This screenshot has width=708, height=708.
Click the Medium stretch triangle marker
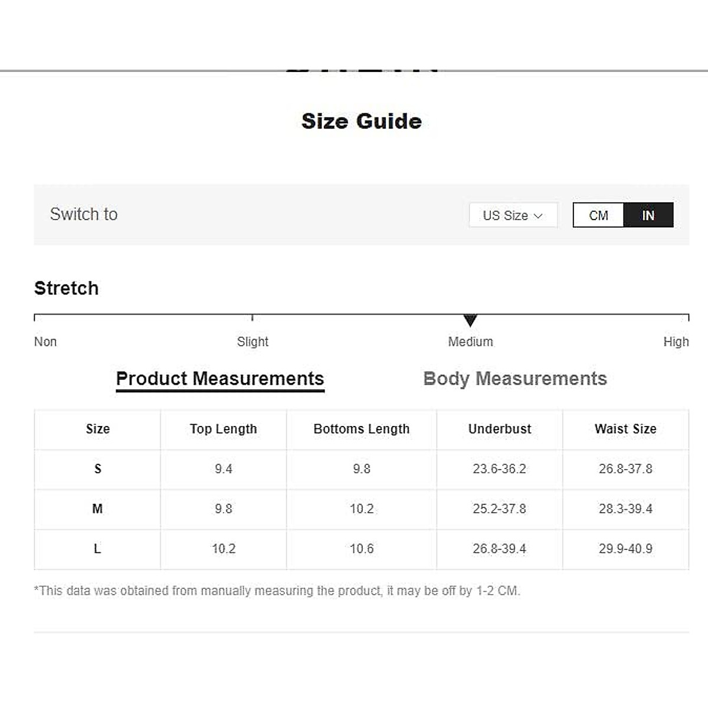click(x=470, y=320)
